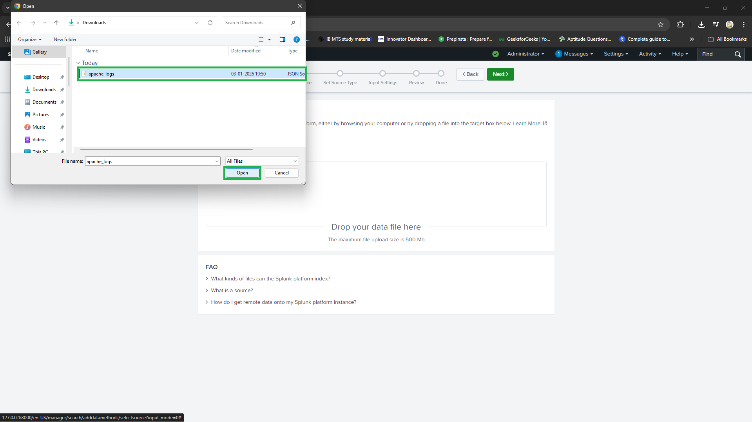Sort files by Date modified column
752x422 pixels.
pos(246,51)
